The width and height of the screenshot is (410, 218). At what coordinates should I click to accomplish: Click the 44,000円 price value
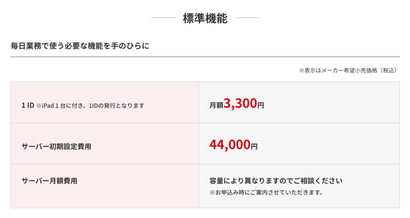pos(233,145)
